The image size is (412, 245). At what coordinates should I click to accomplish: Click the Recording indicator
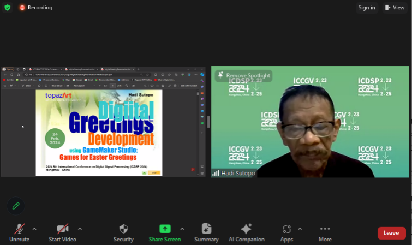tap(36, 8)
